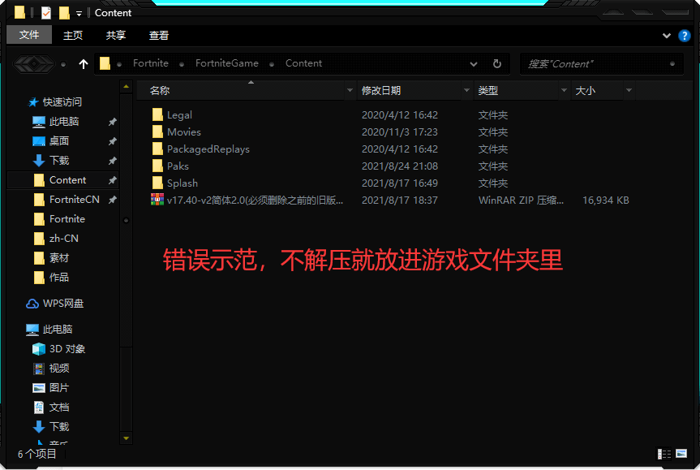The height and width of the screenshot is (470, 700).
Task: Open 文档 library in sidebar
Action: [x=58, y=407]
